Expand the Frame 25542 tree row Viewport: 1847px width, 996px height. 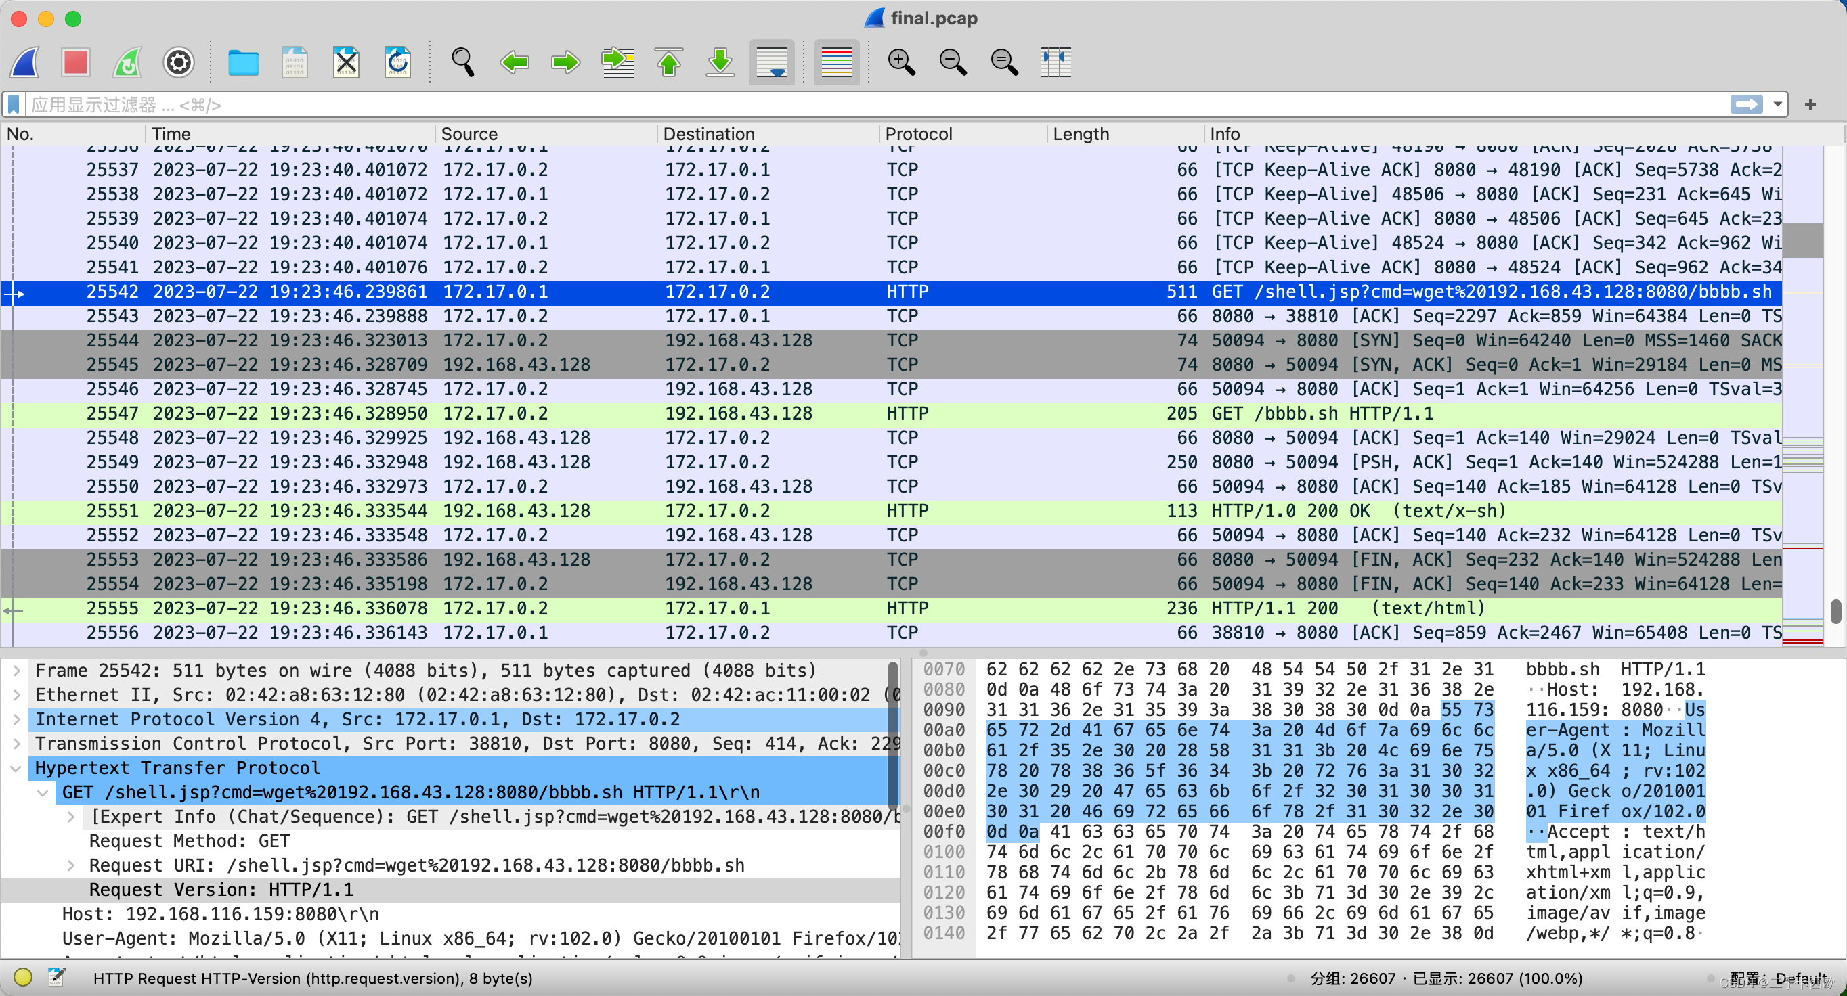point(16,670)
